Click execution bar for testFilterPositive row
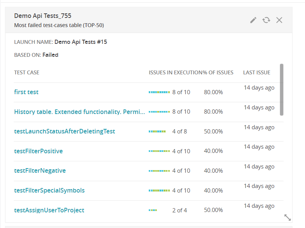305x228 pixels. pyautogui.click(x=159, y=151)
